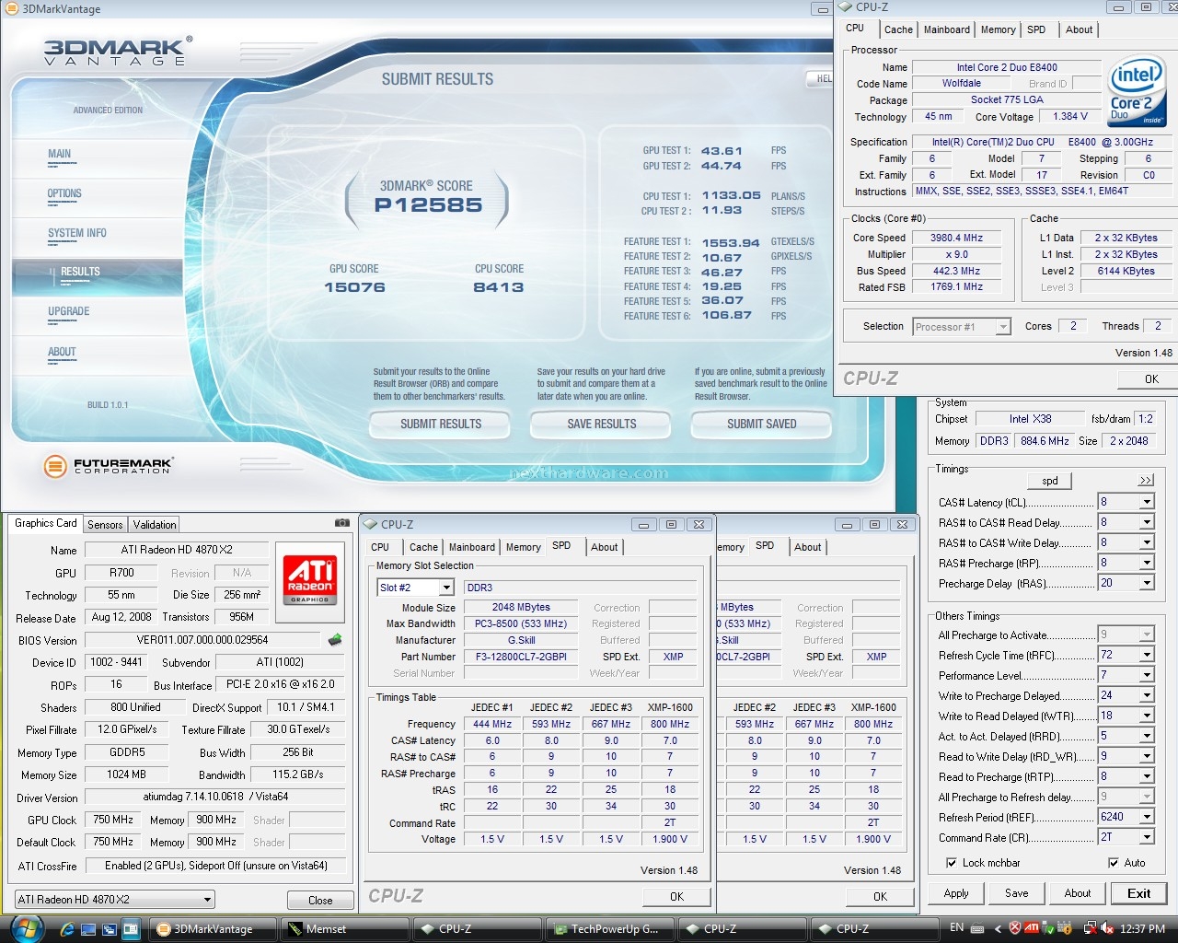The height and width of the screenshot is (943, 1178).
Task: Click the network tray icon
Action: pos(1091,928)
